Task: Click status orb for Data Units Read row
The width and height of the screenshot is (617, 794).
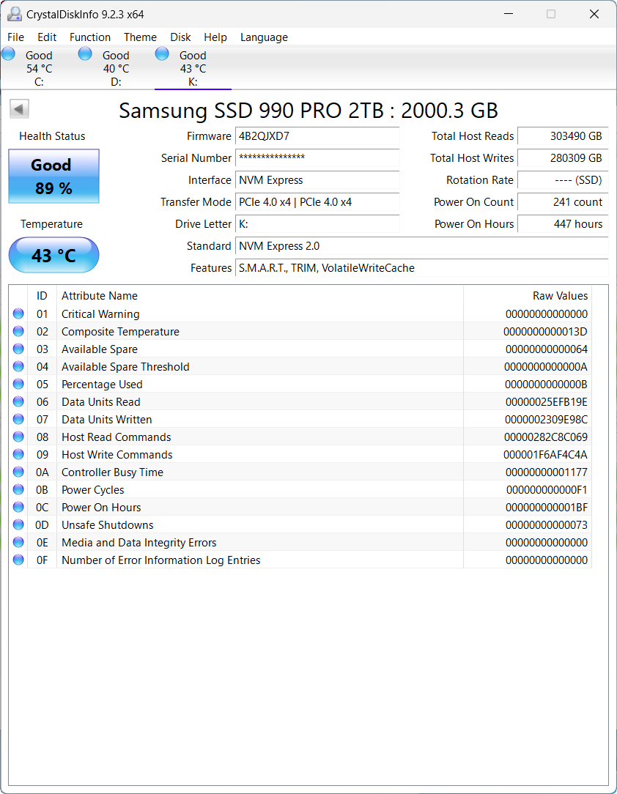Action: pos(18,401)
